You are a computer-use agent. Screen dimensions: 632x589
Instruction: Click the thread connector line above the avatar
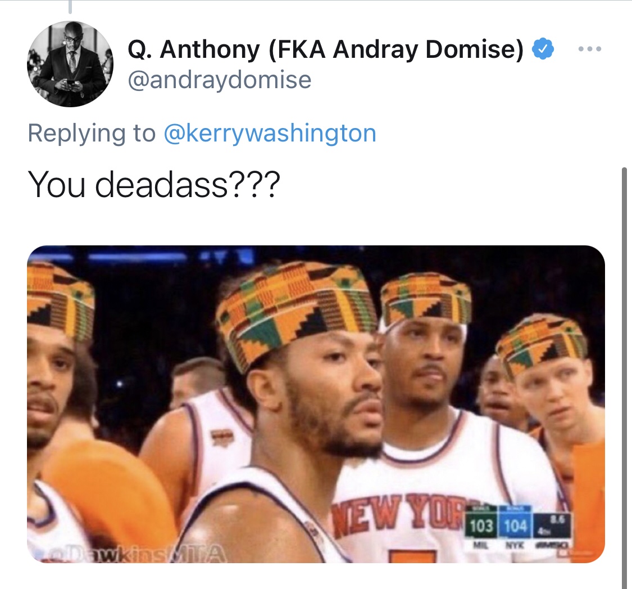click(x=70, y=7)
